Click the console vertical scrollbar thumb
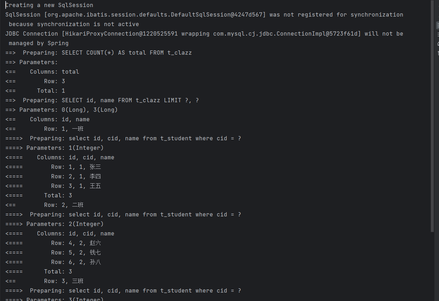This screenshot has width=439, height=301. (x=432, y=116)
